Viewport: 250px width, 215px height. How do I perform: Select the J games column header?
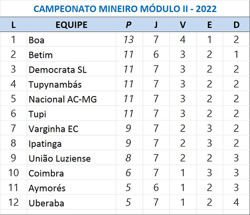coord(156,25)
